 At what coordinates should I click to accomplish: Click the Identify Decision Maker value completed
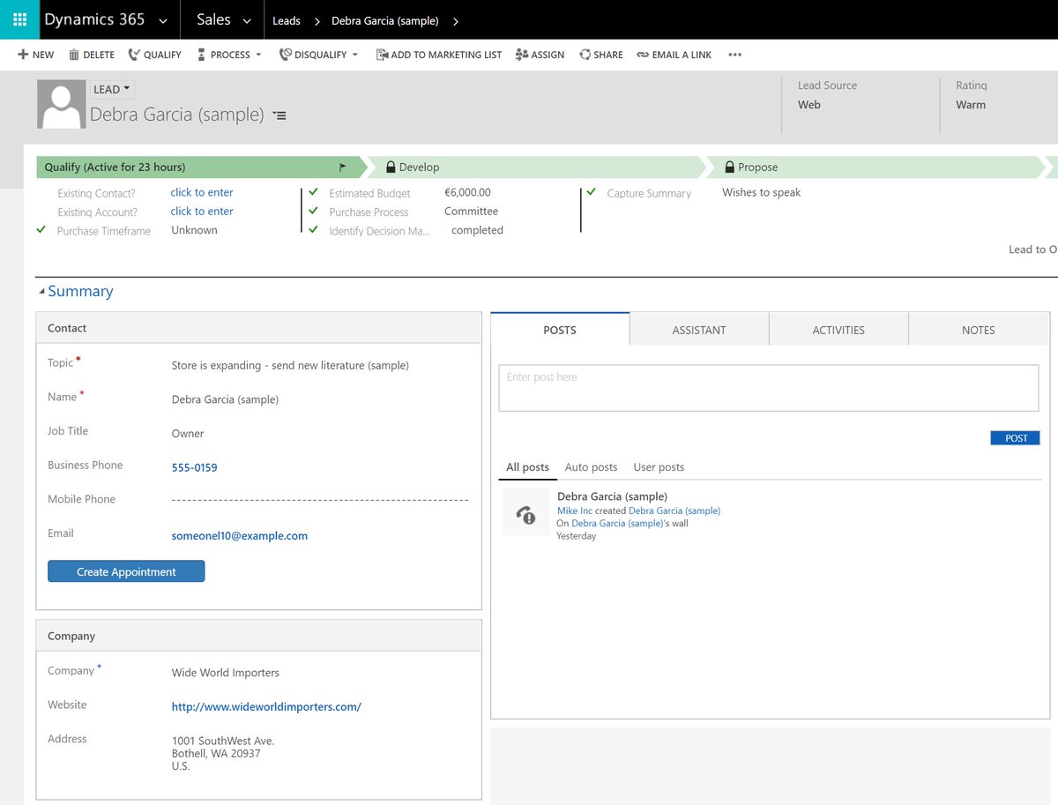point(477,230)
